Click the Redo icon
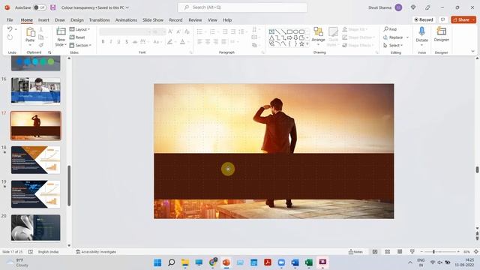 tap(10, 37)
